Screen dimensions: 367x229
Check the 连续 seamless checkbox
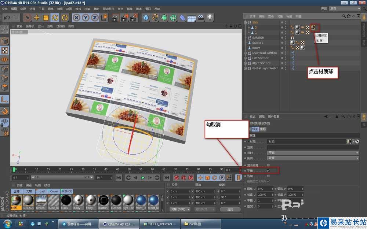[x=269, y=176]
